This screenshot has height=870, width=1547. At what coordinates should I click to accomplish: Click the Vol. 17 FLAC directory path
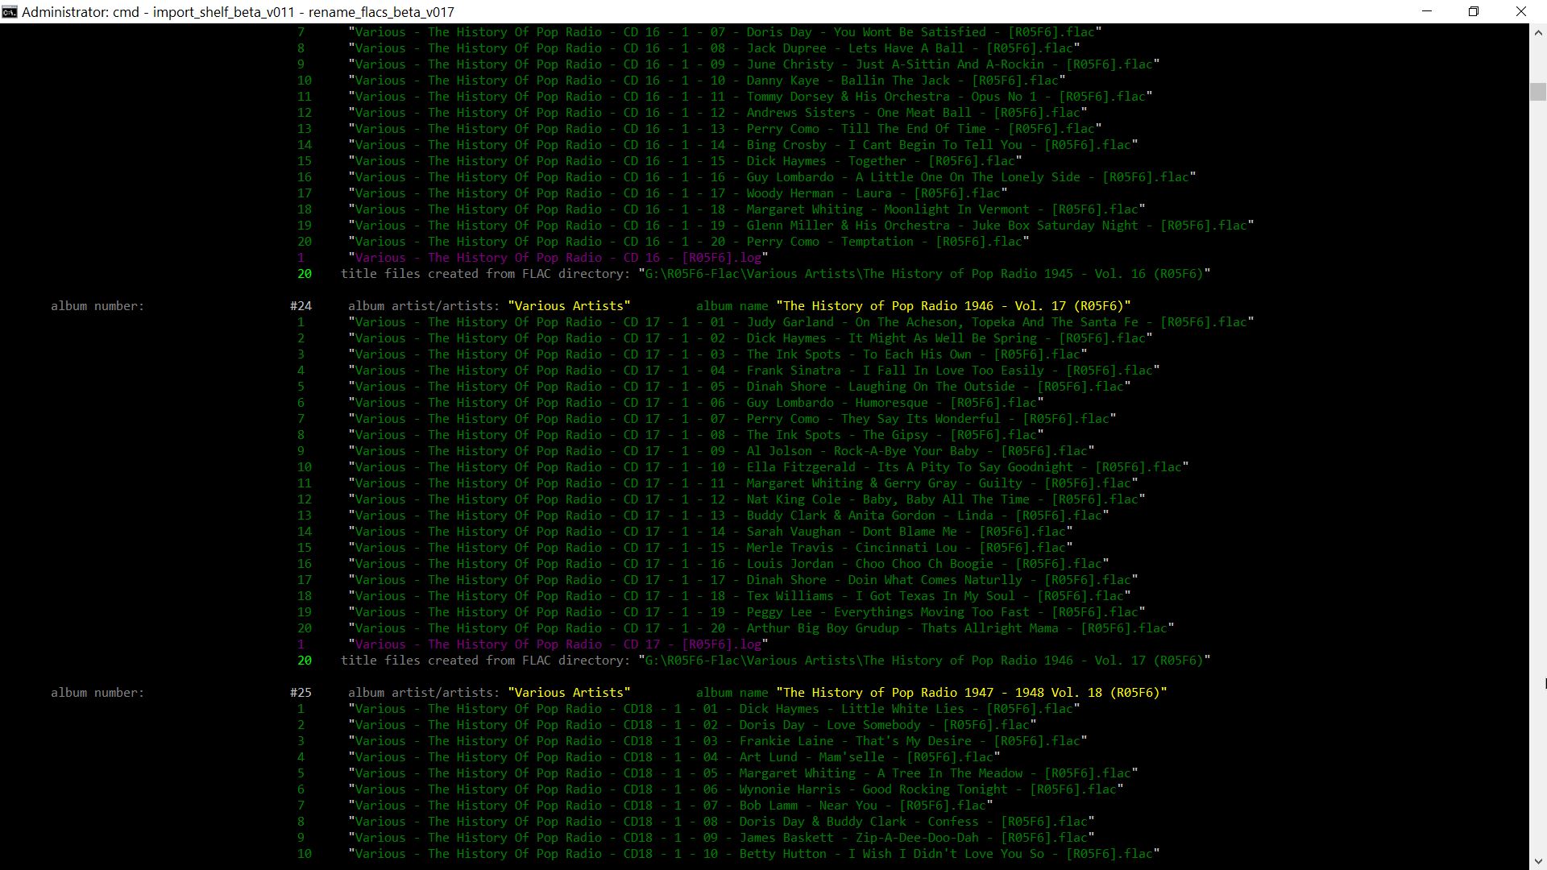point(924,661)
